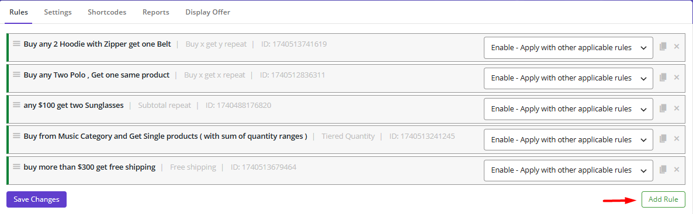Click copy icon for free shipping rule
Viewport: 693px width, 214px height.
pyautogui.click(x=663, y=170)
